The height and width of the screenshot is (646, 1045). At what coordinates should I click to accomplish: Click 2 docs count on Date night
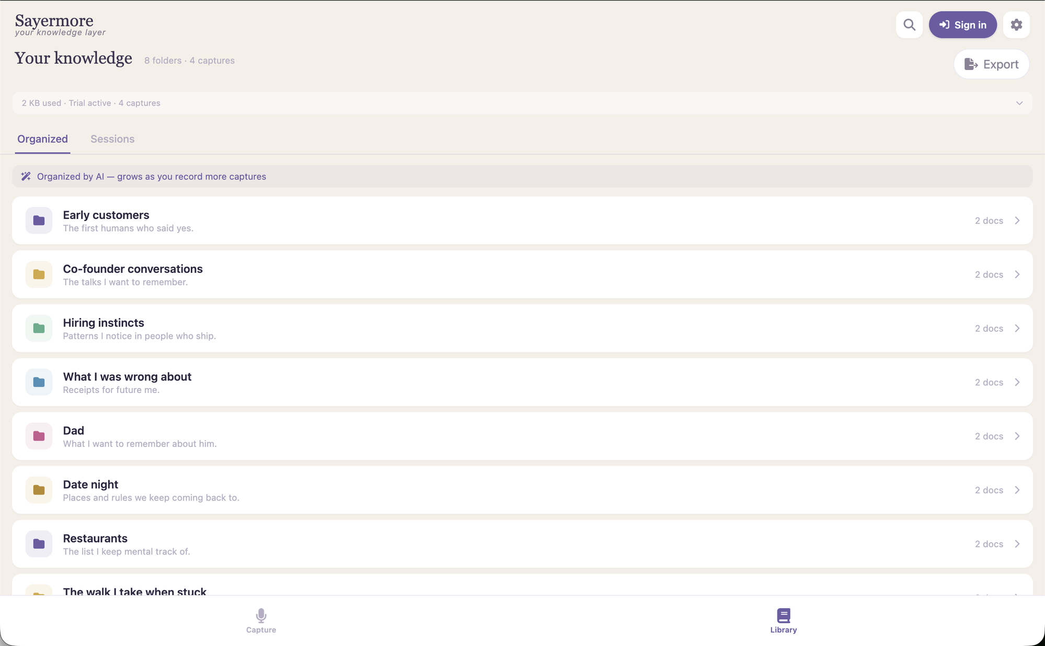click(989, 490)
